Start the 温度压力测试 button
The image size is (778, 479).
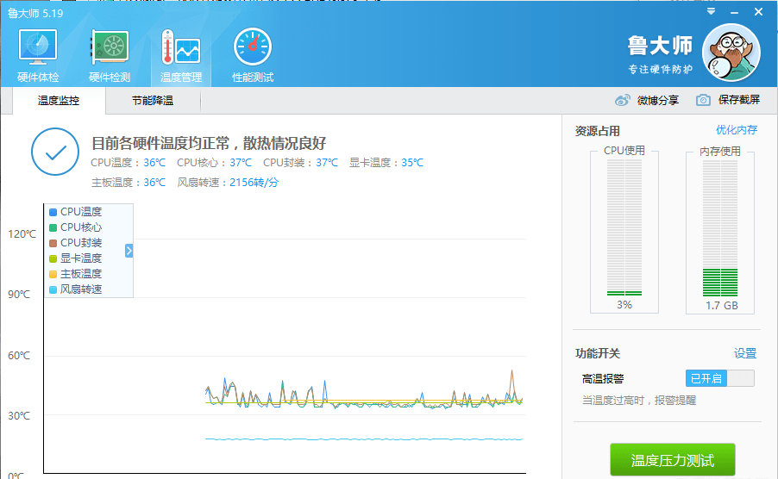coord(672,460)
